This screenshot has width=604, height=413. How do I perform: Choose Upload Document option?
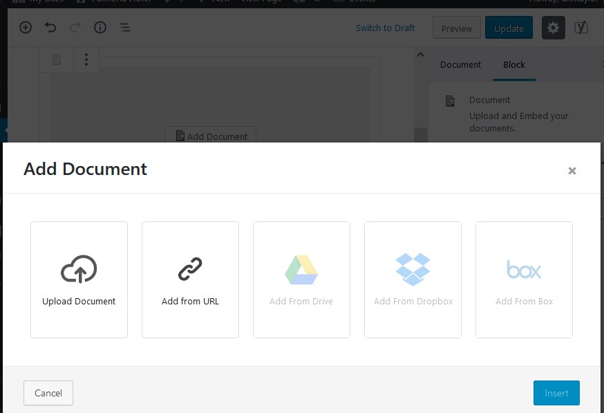(x=79, y=279)
